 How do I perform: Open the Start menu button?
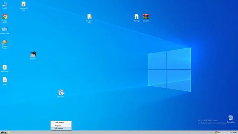pos(4,133)
